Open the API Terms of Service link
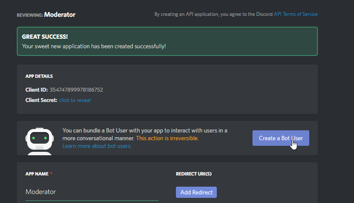Image resolution: width=354 pixels, height=203 pixels. pos(296,14)
